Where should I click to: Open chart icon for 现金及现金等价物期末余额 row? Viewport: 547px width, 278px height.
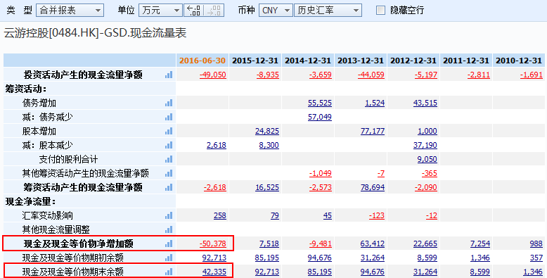(169, 272)
